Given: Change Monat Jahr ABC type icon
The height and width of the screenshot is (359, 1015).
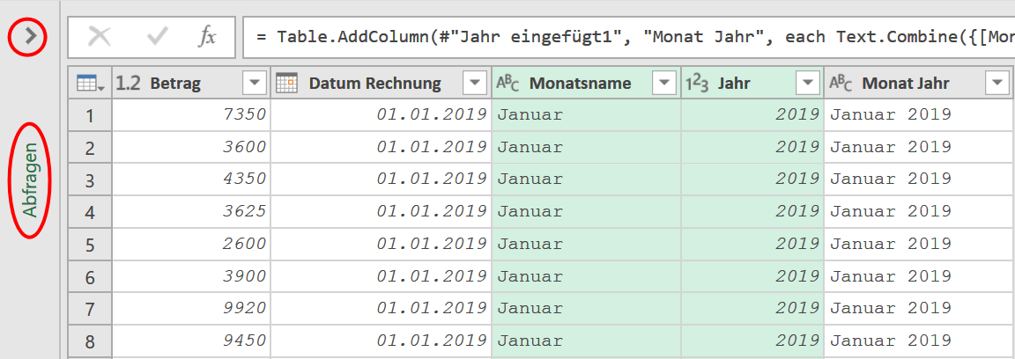Looking at the screenshot, I should pos(841,83).
